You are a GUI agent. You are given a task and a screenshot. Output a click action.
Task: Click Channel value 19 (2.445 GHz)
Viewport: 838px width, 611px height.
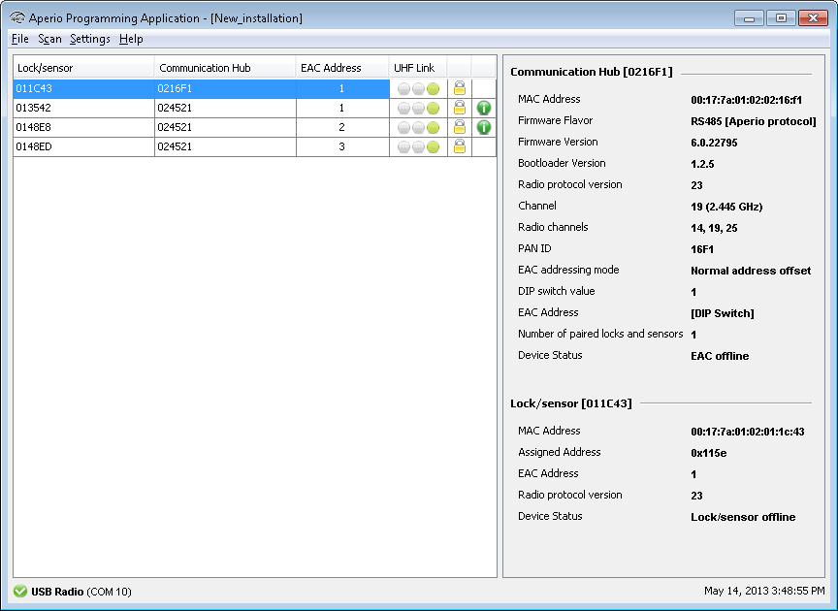(x=726, y=207)
